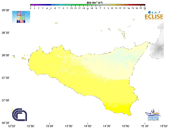Click the 12°30' longitude label

click(31, 126)
